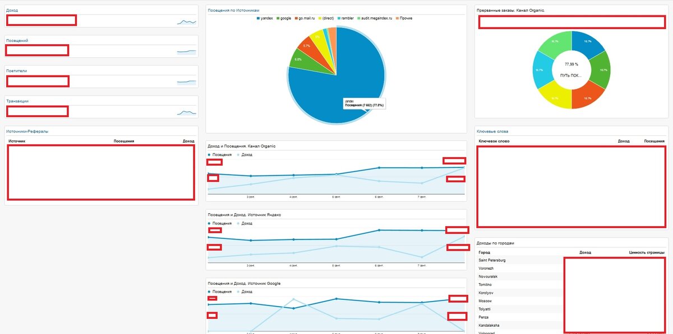This screenshot has height=334, width=673.
Task: Click Доход legend in Канал Organic chart
Action: pos(244,154)
